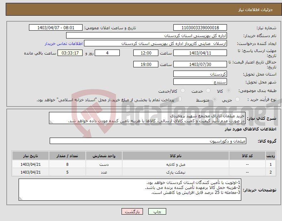Click the response deadline date 1403/04/11

pos(200,53)
